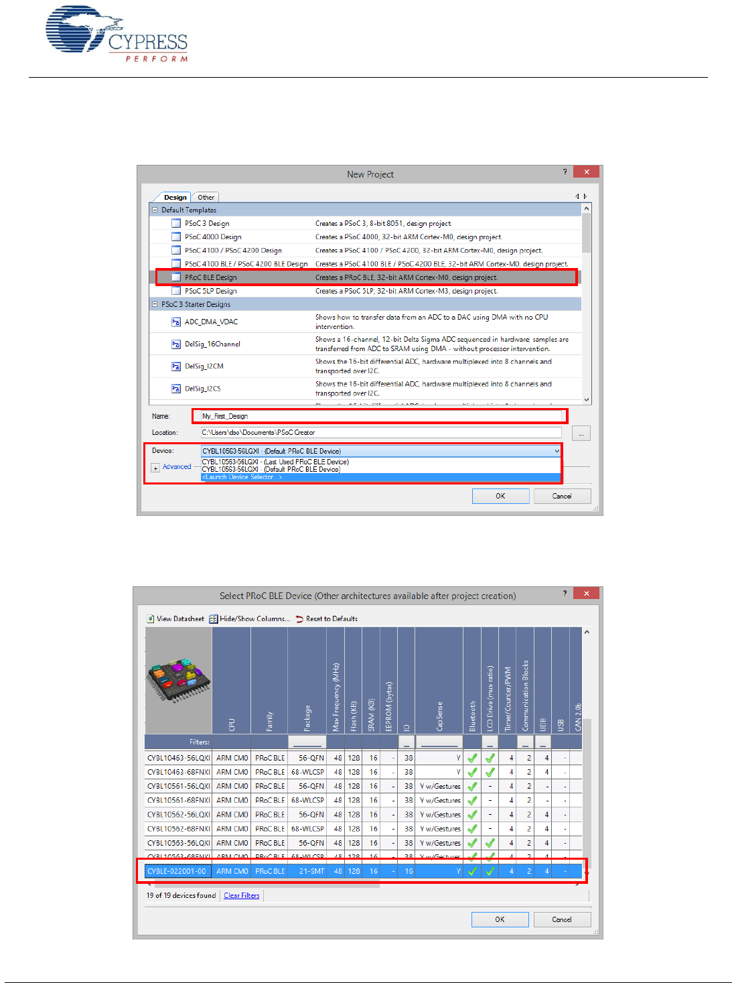Screen dimensions: 732x983
Task: Expand the Advanced section plus box
Action: pyautogui.click(x=155, y=468)
